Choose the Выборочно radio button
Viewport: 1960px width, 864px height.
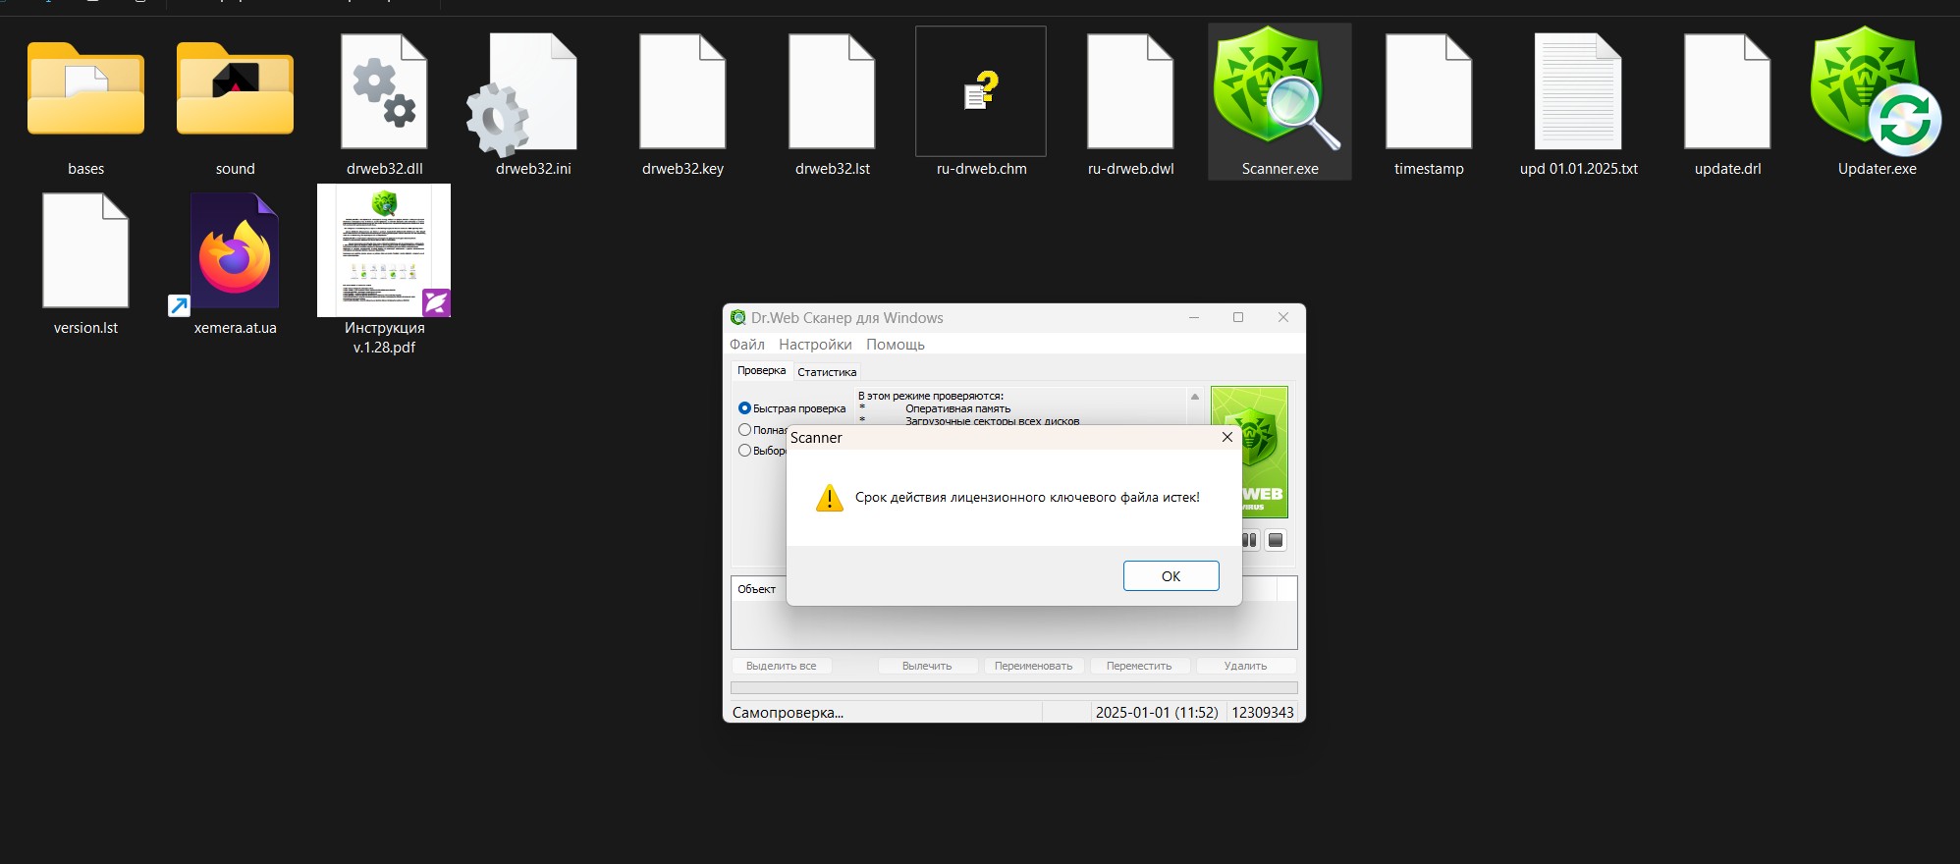tap(744, 451)
